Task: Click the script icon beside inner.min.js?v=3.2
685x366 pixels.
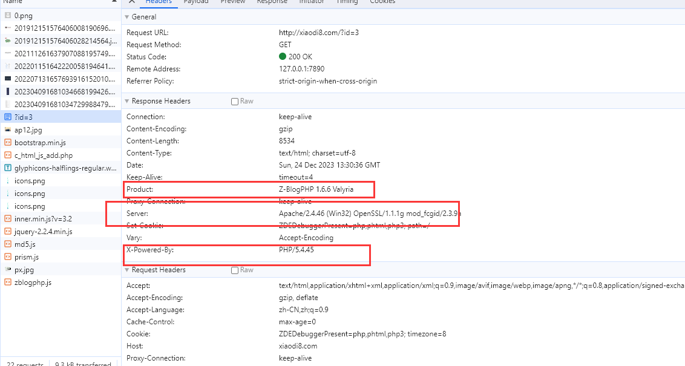Action: point(8,218)
